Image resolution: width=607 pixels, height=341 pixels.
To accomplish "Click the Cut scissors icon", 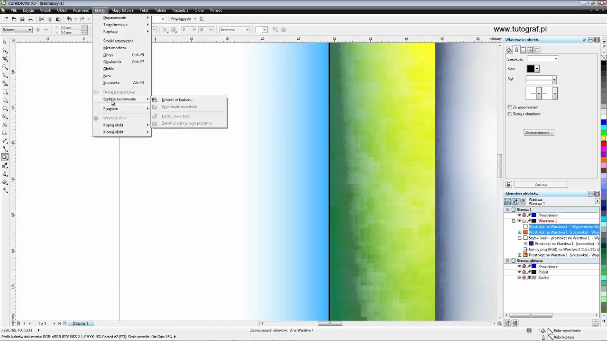I will 42,19.
